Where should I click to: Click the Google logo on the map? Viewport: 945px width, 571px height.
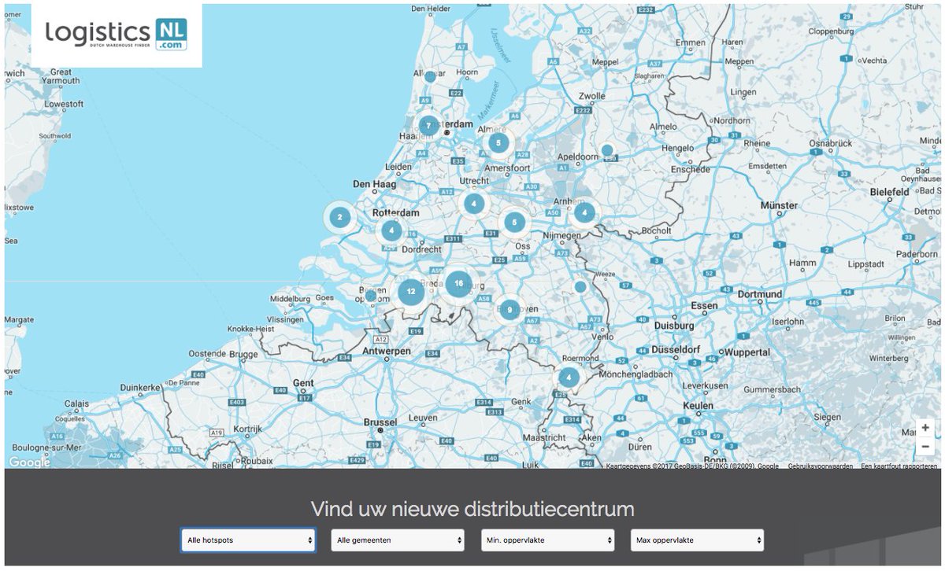tap(29, 462)
